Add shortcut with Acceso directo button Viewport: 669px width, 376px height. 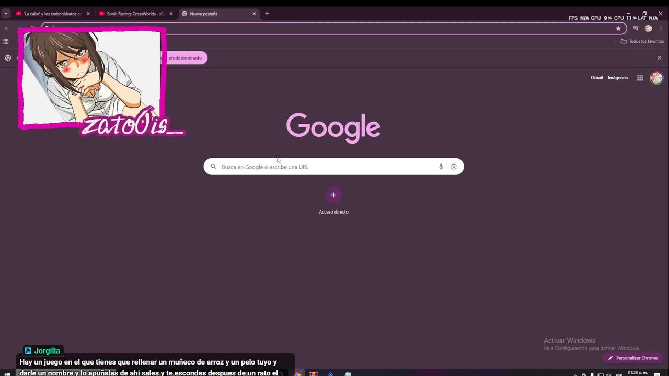(x=333, y=201)
